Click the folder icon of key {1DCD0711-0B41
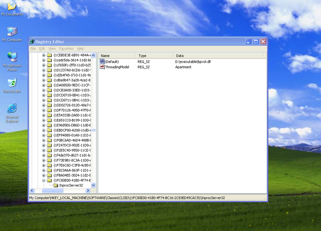The height and width of the screenshot is (231, 321). [49, 100]
